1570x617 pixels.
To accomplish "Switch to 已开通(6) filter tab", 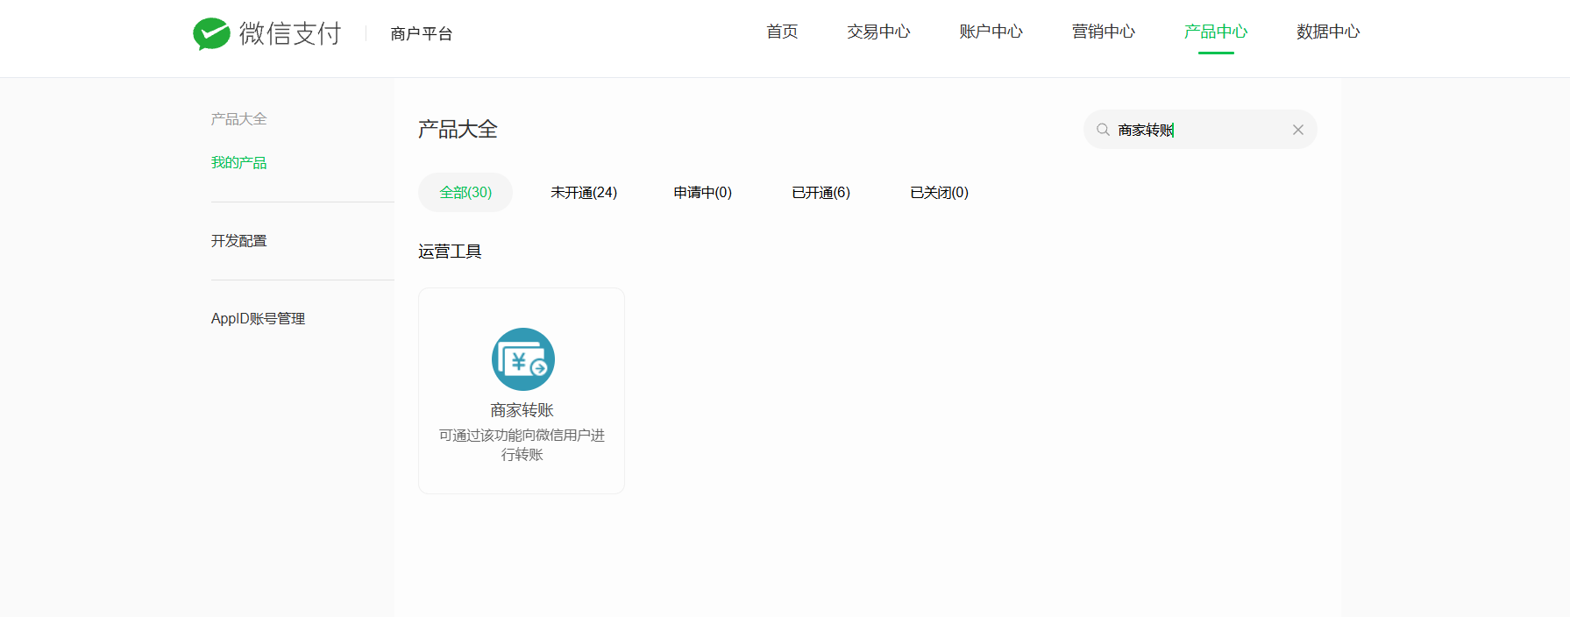I will (x=821, y=192).
